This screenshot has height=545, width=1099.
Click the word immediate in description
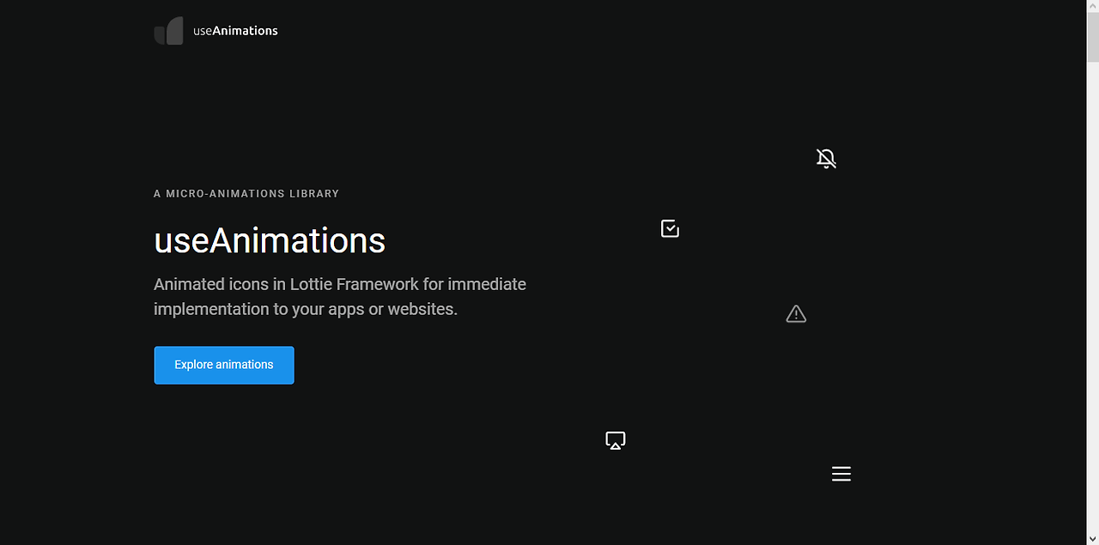click(487, 284)
